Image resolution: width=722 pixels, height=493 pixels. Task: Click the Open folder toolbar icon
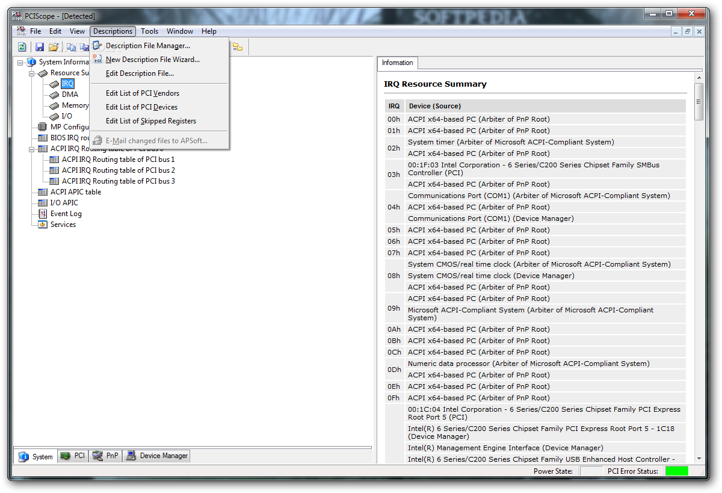(x=54, y=47)
